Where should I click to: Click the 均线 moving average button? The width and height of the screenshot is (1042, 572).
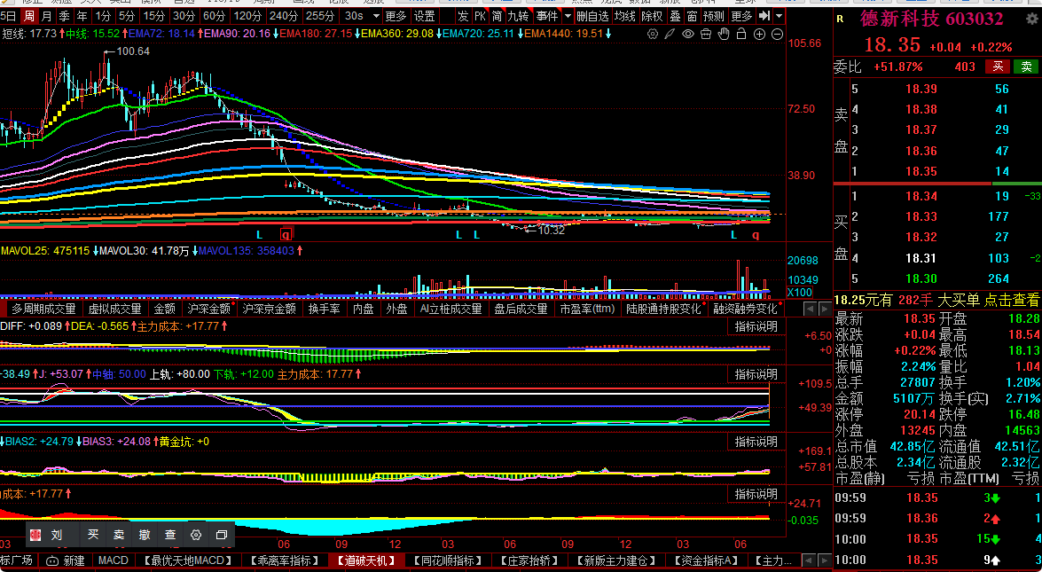point(624,15)
